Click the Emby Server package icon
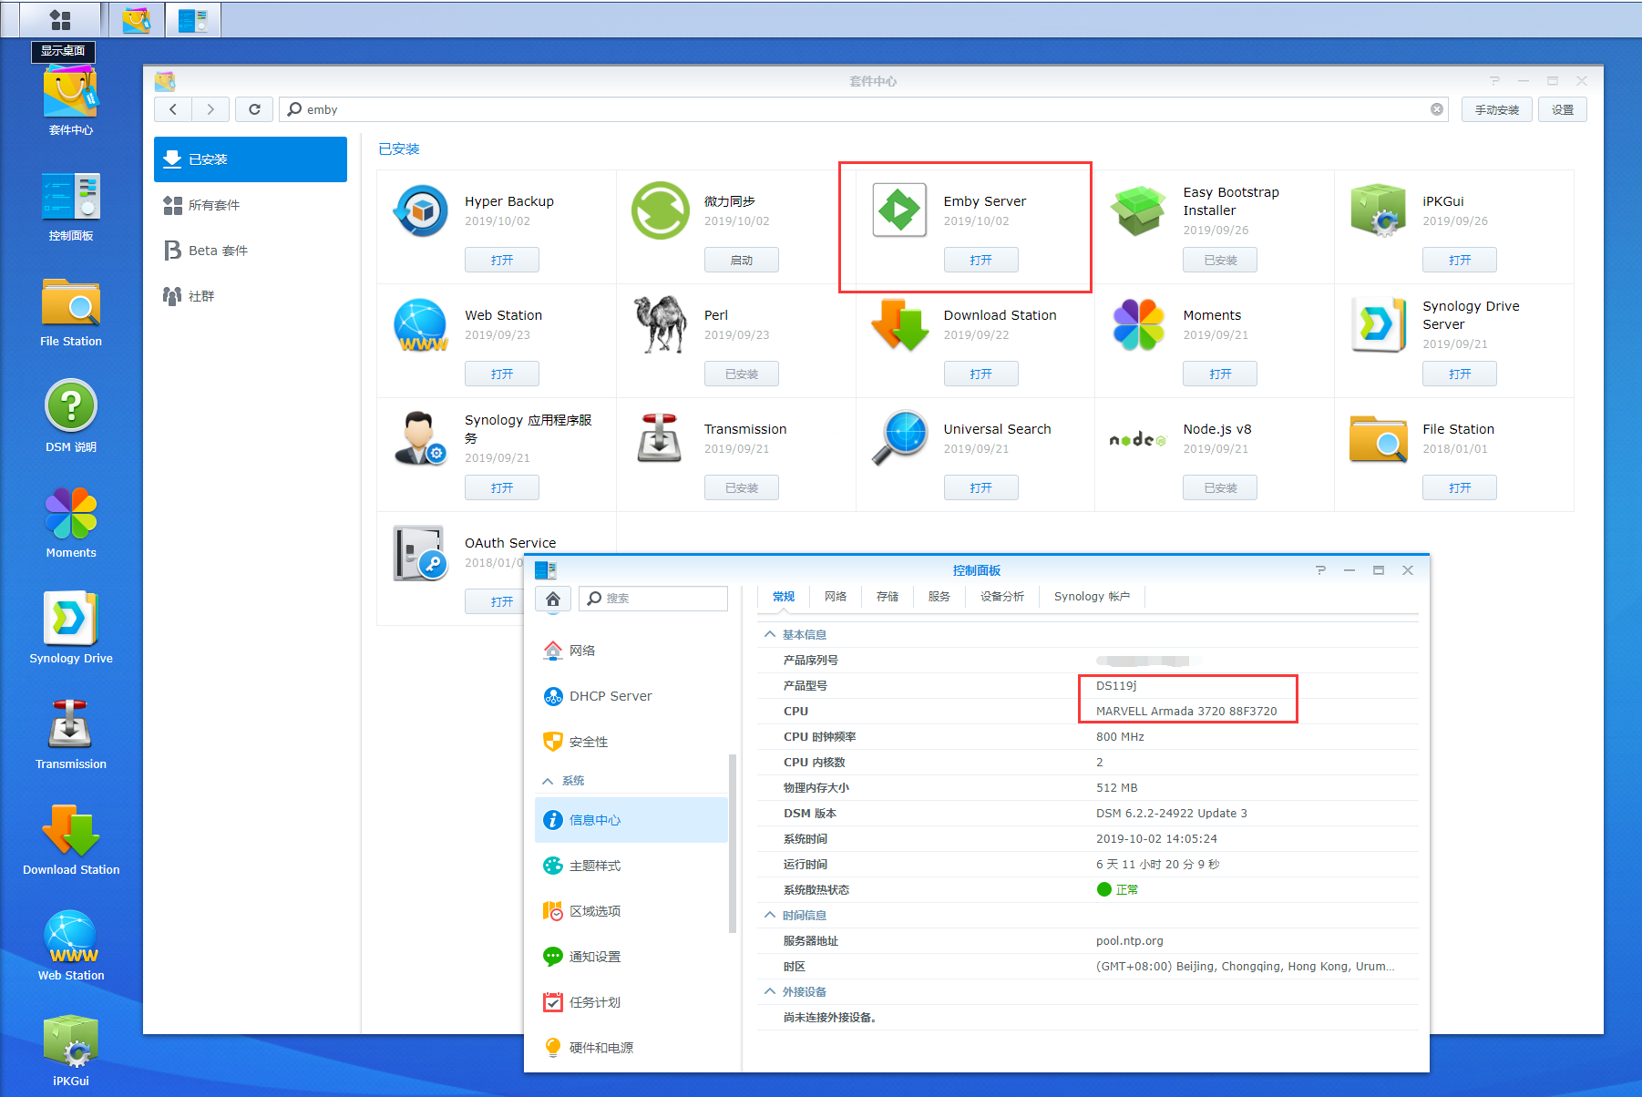Image resolution: width=1642 pixels, height=1097 pixels. pos(899,210)
